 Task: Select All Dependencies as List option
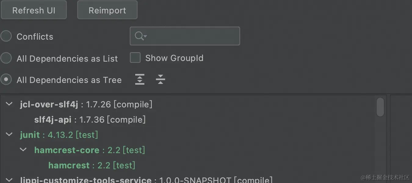tap(6, 58)
